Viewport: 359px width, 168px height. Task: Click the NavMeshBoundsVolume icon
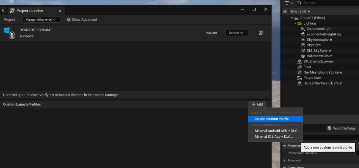click(299, 72)
